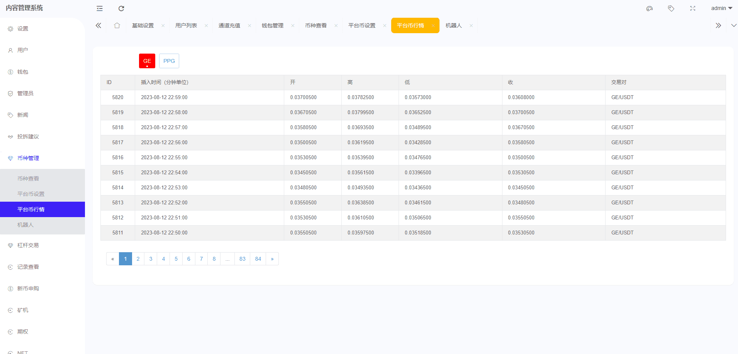738x354 pixels.
Task: Expand the 杠杆交易 sidebar menu
Action: coord(28,245)
